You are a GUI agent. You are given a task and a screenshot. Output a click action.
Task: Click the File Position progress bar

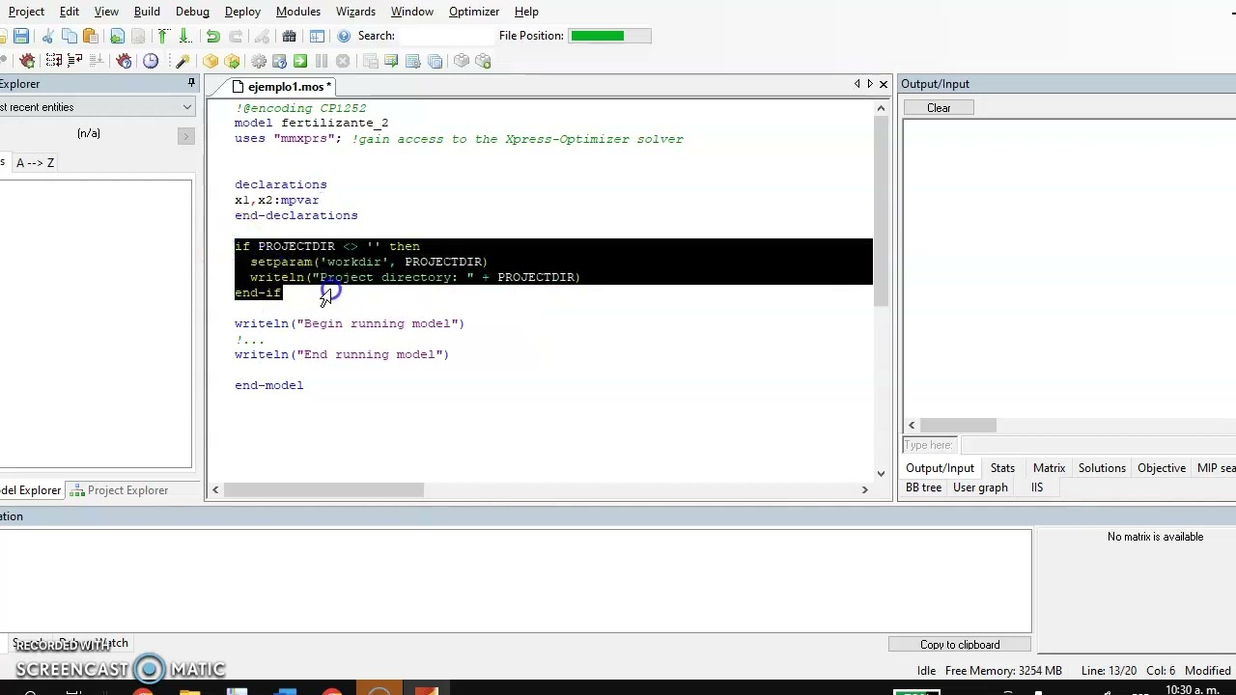610,36
